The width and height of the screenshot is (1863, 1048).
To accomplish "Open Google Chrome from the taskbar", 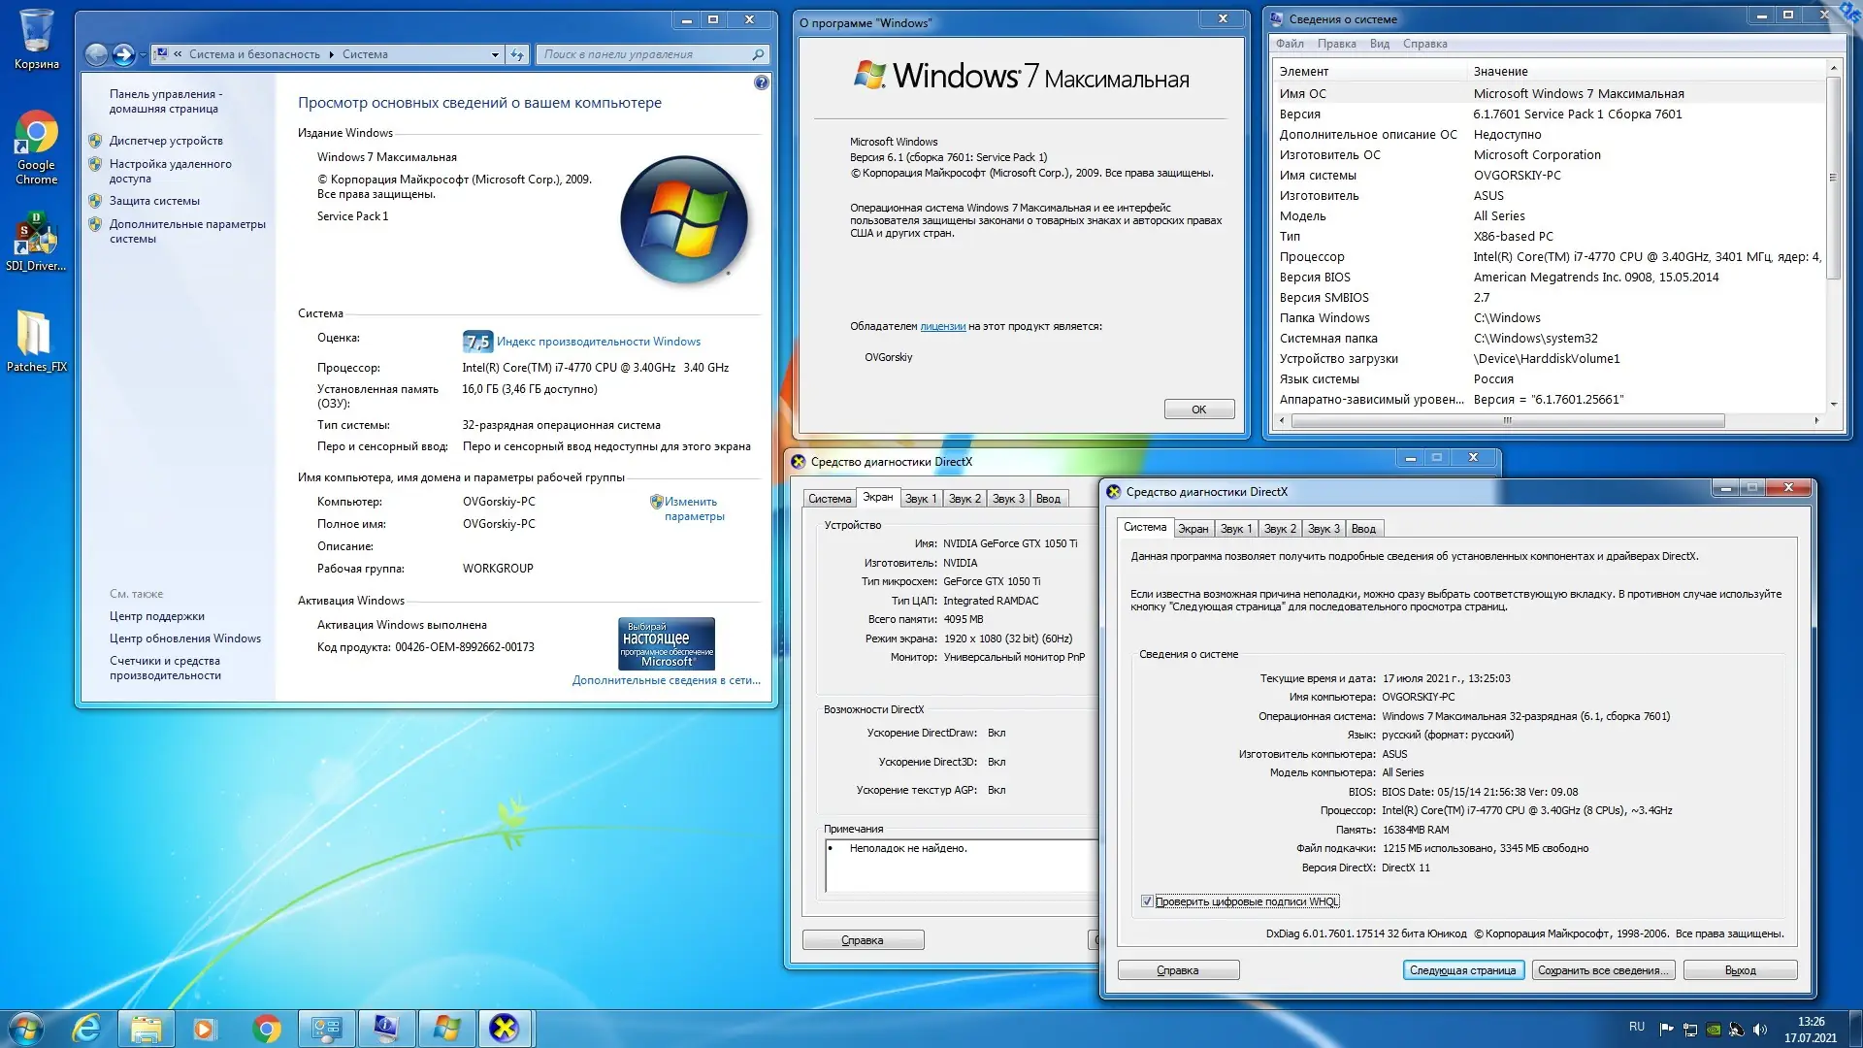I will click(266, 1029).
